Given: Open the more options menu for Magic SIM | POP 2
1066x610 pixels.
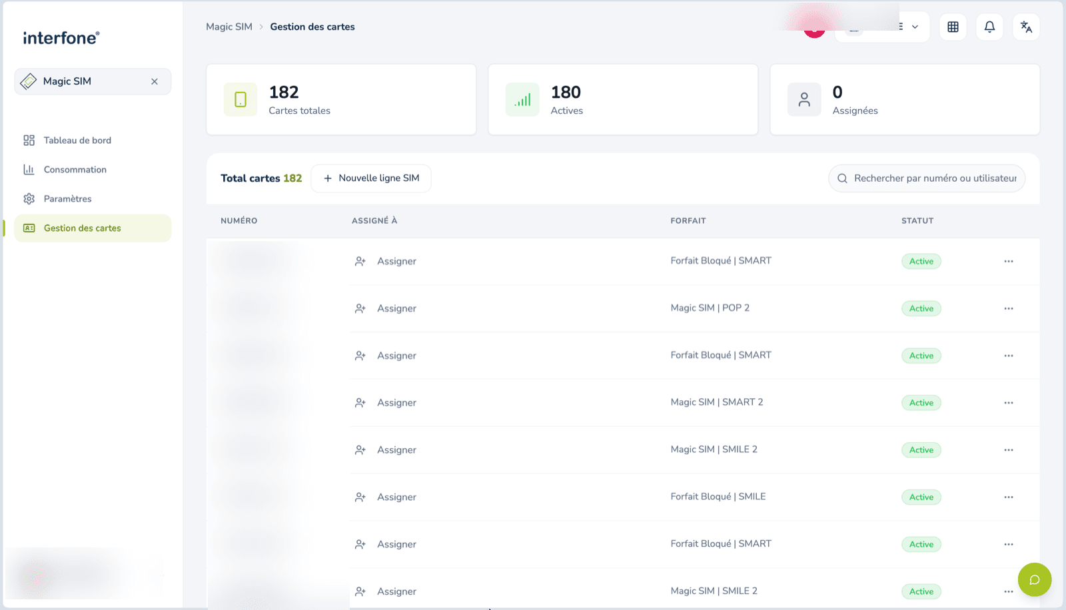Looking at the screenshot, I should point(1009,308).
